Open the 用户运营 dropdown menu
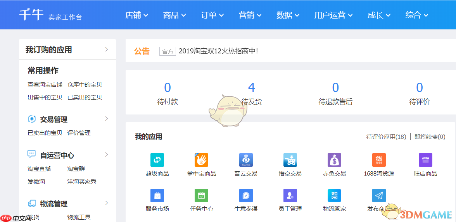Image resolution: width=456 pixels, height=222 pixels. pyautogui.click(x=333, y=15)
